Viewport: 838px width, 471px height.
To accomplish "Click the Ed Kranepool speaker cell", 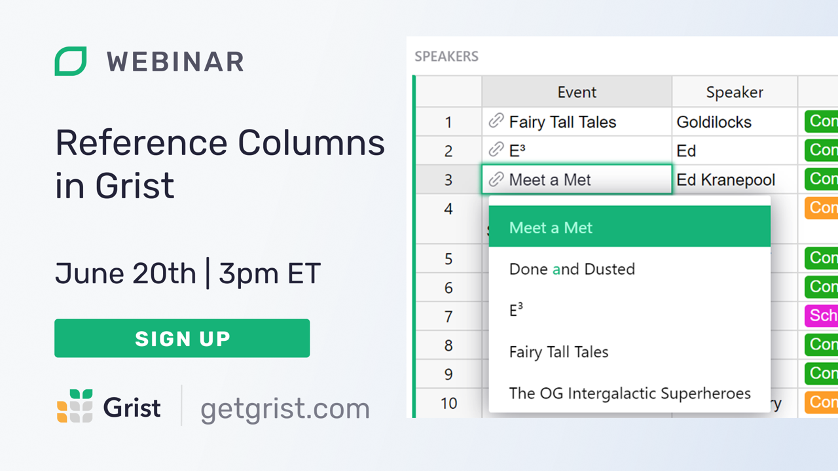I will pos(727,179).
